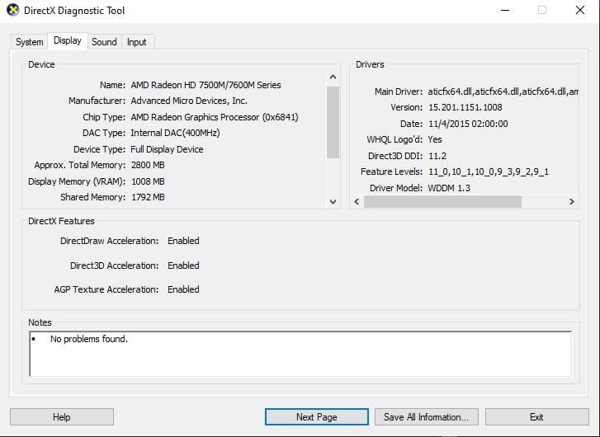Click inside the Notes text box
Image resolution: width=600 pixels, height=437 pixels.
click(x=300, y=354)
